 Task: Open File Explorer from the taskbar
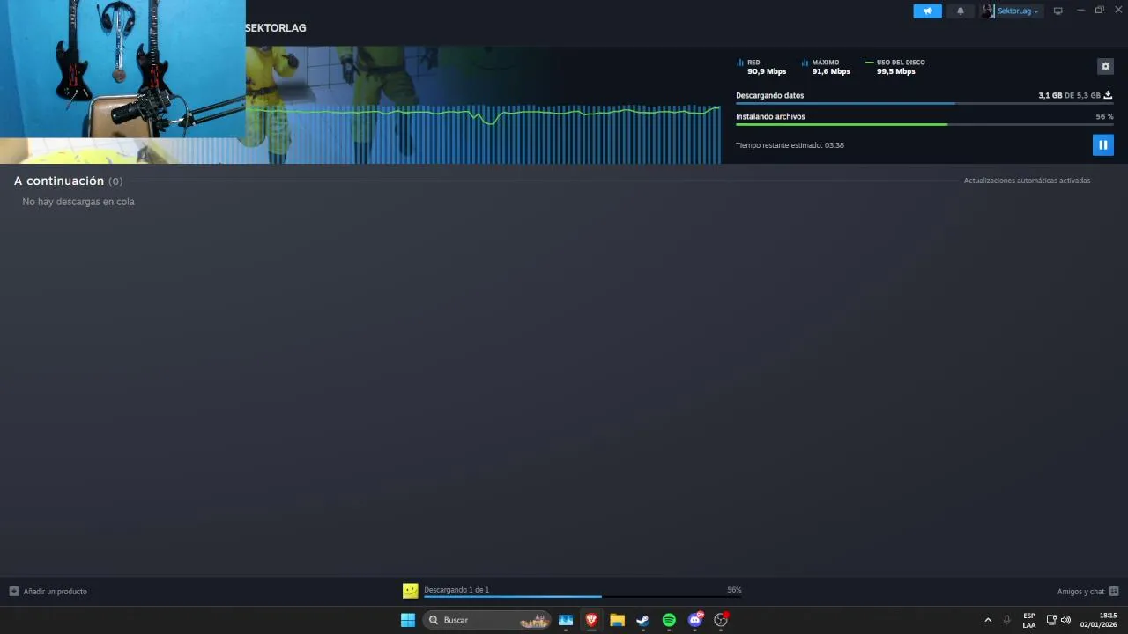point(617,620)
